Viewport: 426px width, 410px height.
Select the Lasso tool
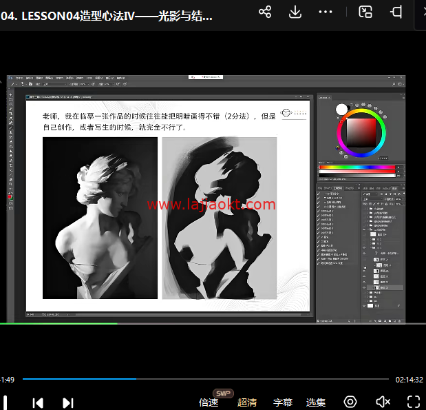point(11,104)
